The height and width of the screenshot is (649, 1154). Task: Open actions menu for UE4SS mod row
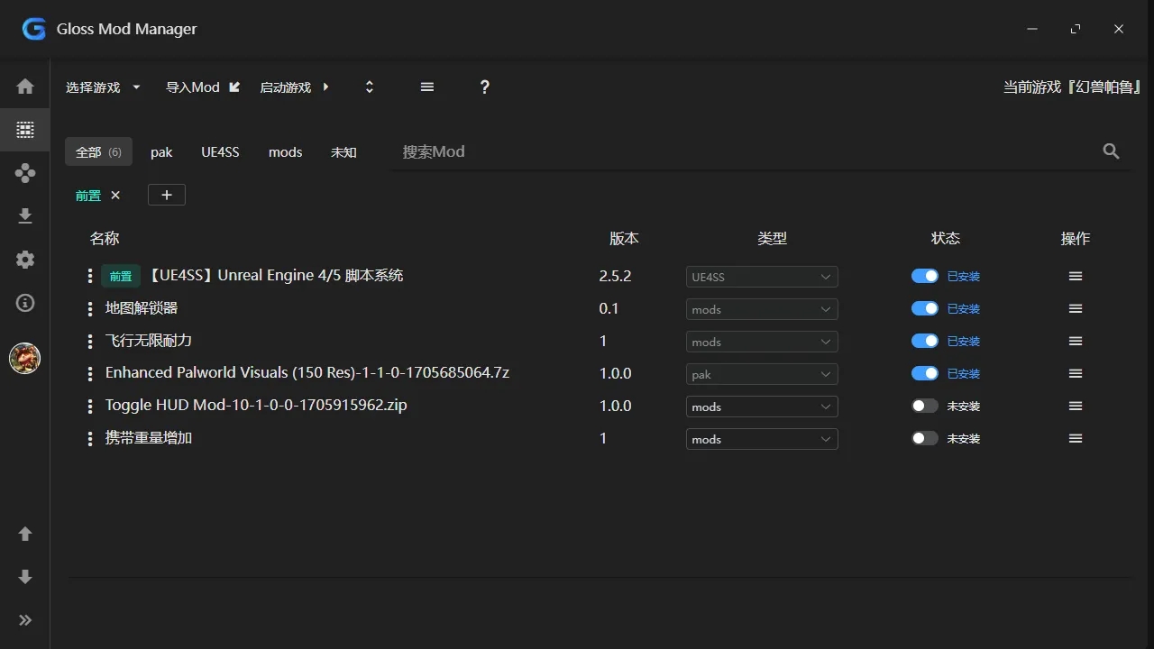coord(1076,277)
